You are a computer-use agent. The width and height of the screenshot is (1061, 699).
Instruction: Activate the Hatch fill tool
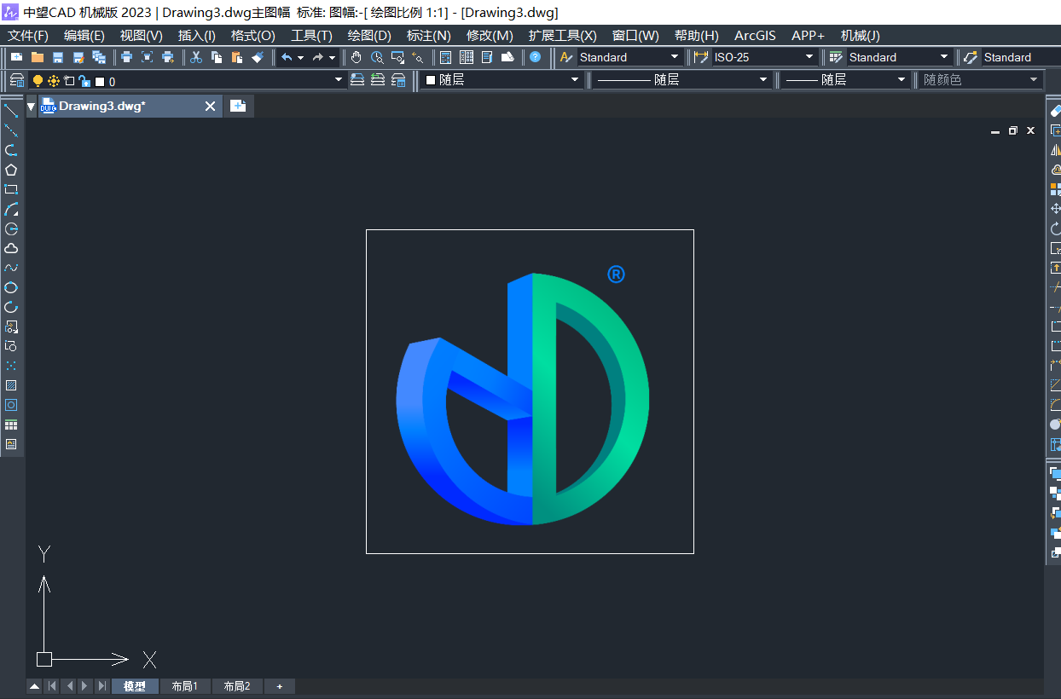tap(11, 385)
